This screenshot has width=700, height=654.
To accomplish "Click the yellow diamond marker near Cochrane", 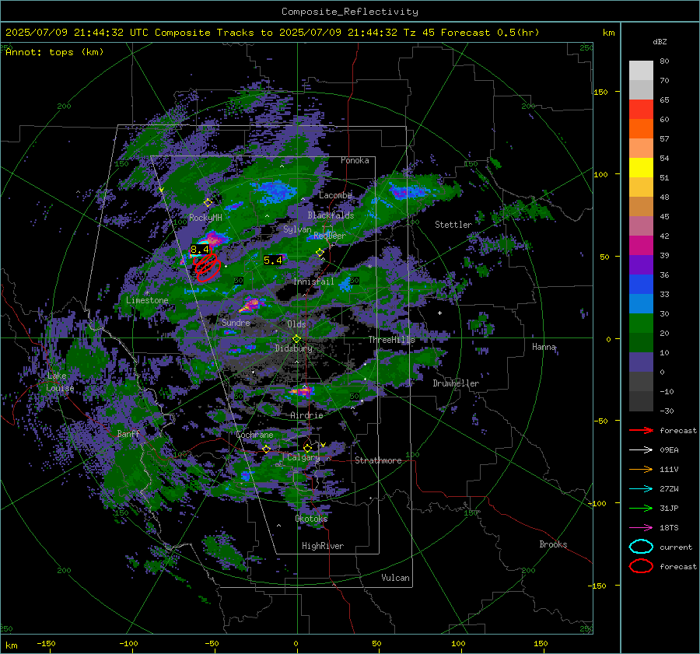I will [x=267, y=449].
